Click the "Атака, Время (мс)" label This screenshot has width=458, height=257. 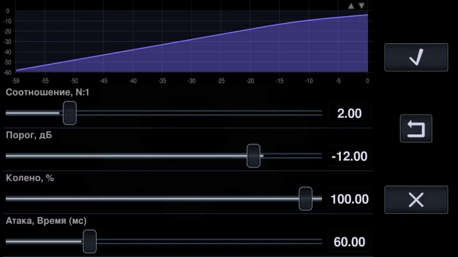[46, 221]
